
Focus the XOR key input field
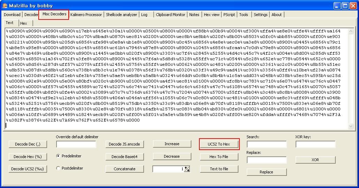315,144
